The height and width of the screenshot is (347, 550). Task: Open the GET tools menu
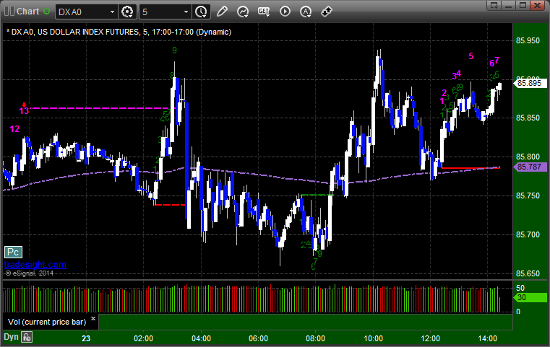pyautogui.click(x=264, y=12)
